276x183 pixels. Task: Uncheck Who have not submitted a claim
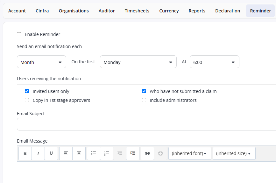point(144,91)
